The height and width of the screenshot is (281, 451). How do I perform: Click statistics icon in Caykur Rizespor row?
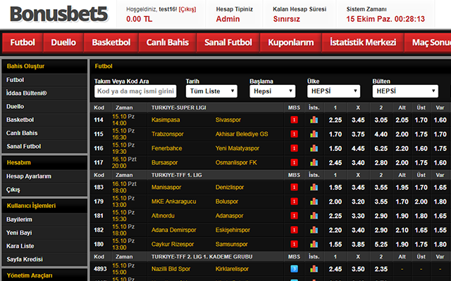[x=314, y=244]
